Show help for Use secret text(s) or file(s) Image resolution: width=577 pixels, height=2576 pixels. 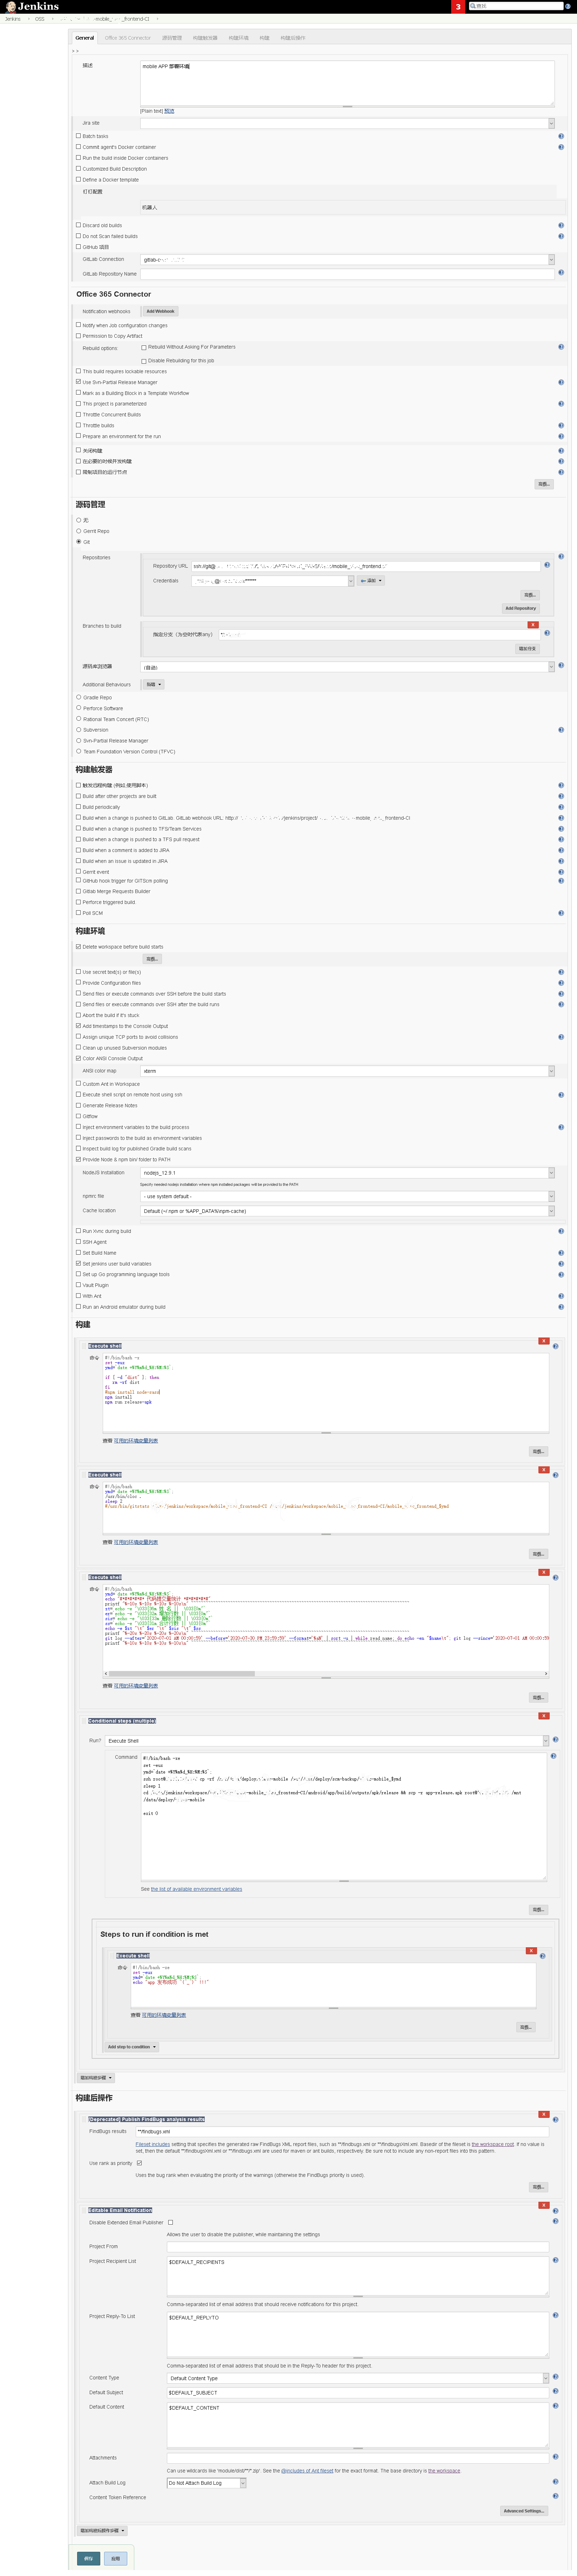(561, 972)
